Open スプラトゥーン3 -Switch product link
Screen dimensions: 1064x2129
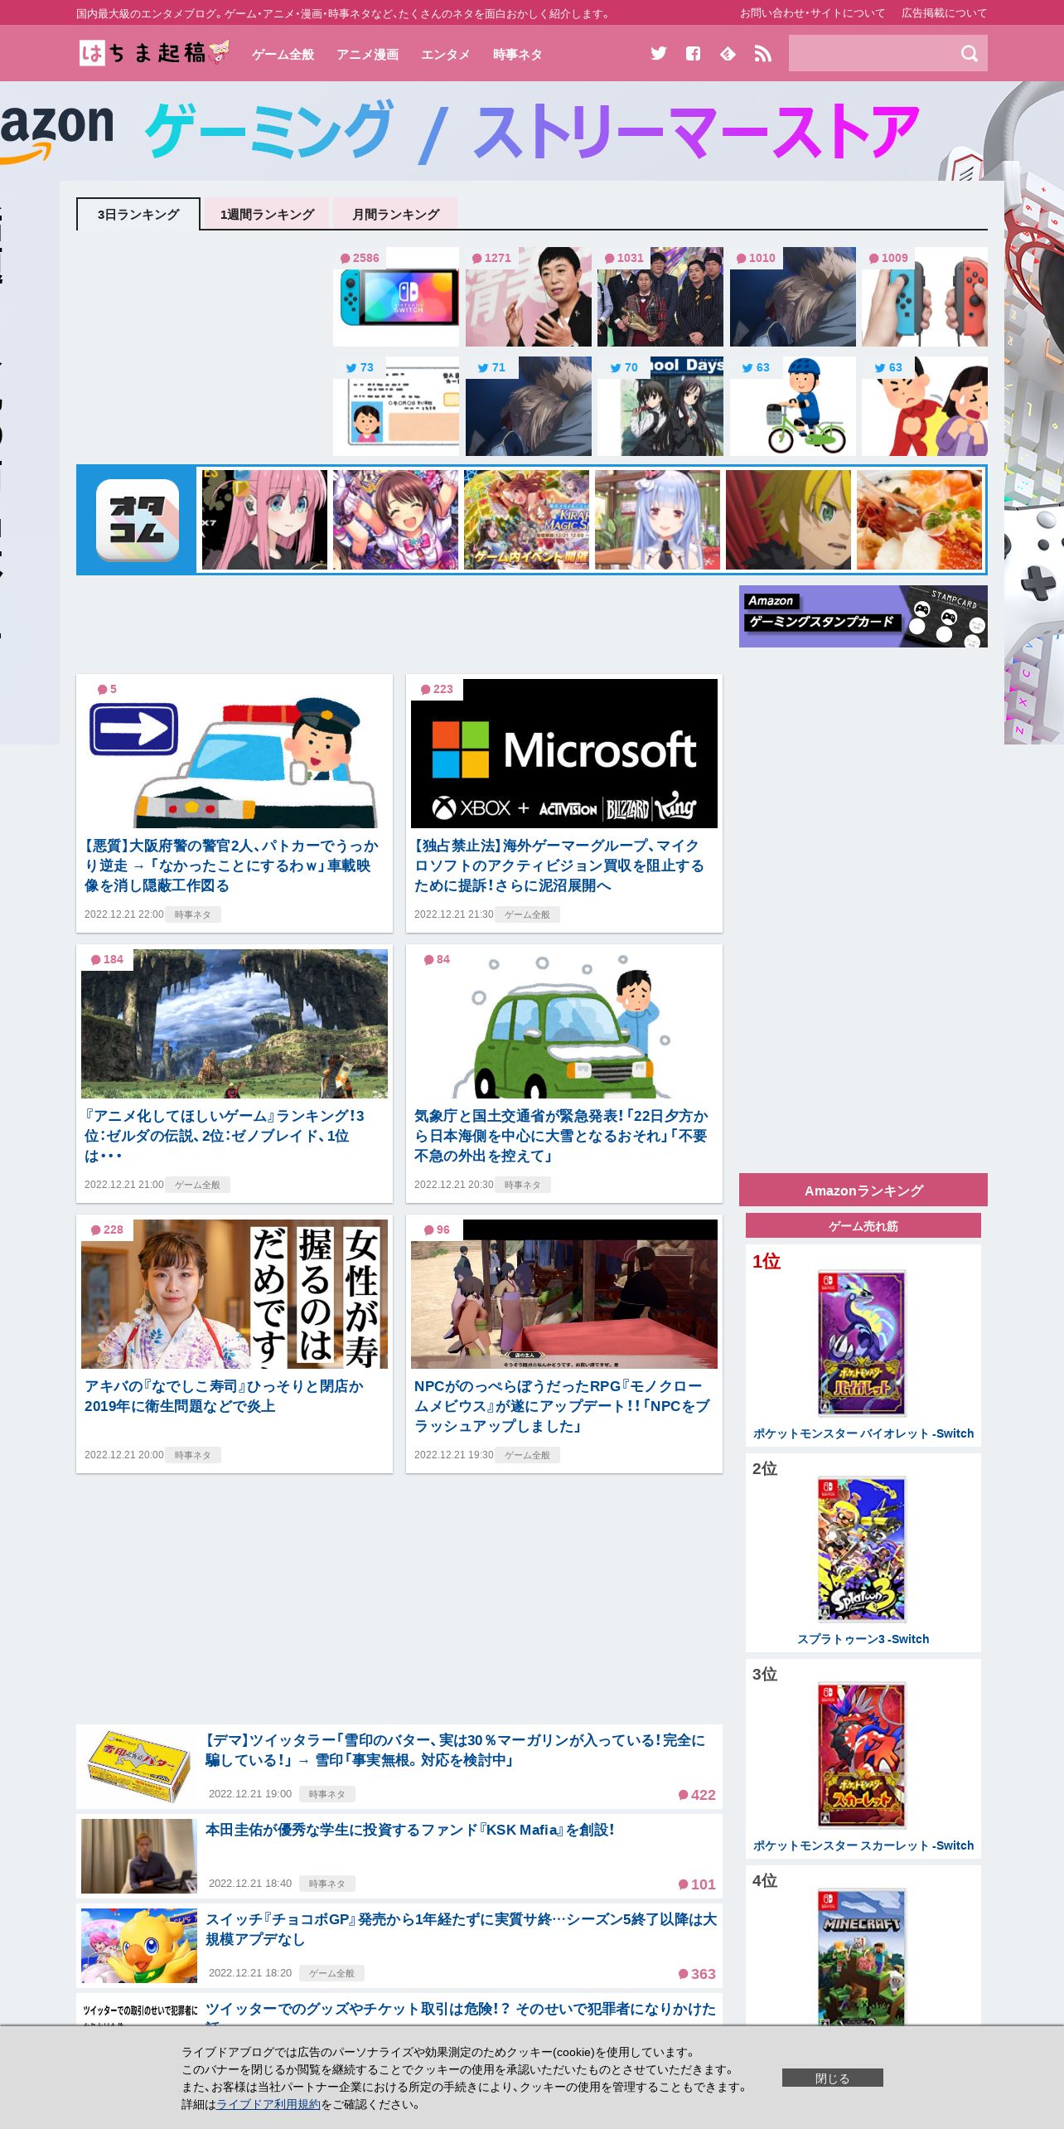863,1639
